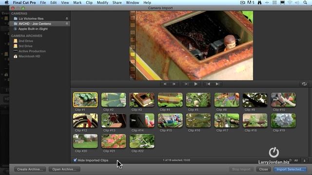312x175 pixels.
Task: Open the 3rd Drive camera archive
Action: pyautogui.click(x=25, y=46)
